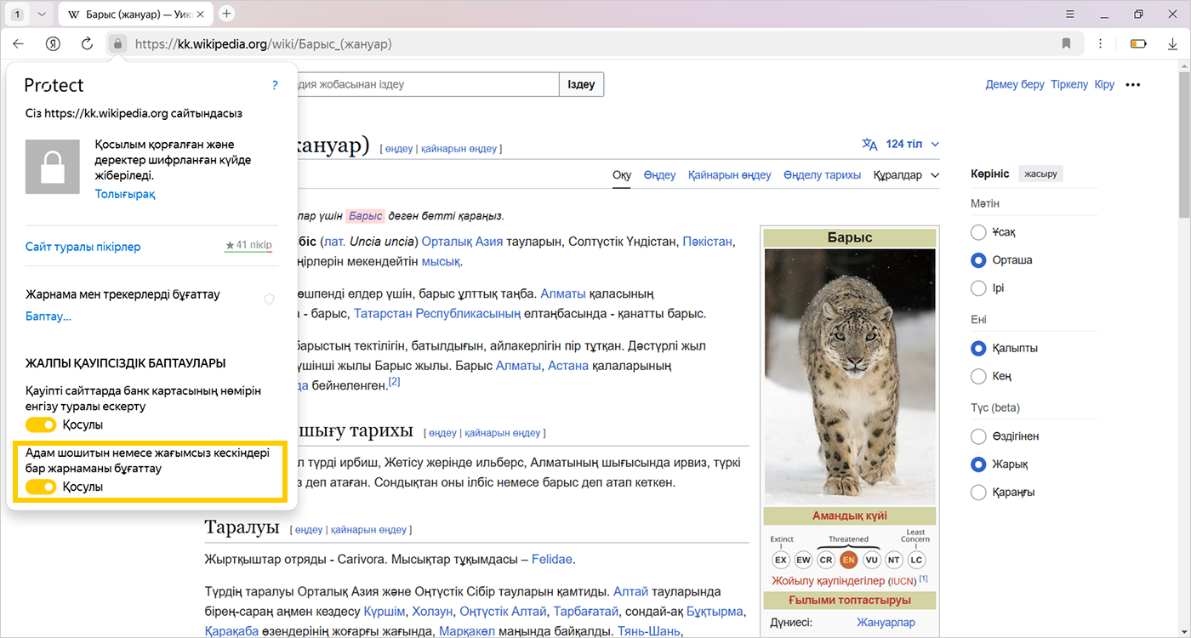Open the Қайнарын өңдеу tab
The image size is (1191, 638).
coord(729,175)
